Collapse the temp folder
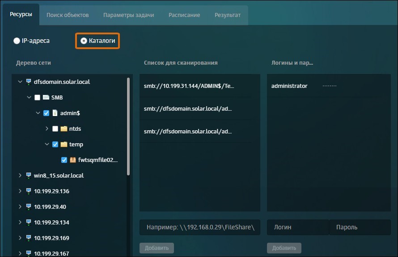Viewport: 398px width, 257px height. click(x=47, y=144)
